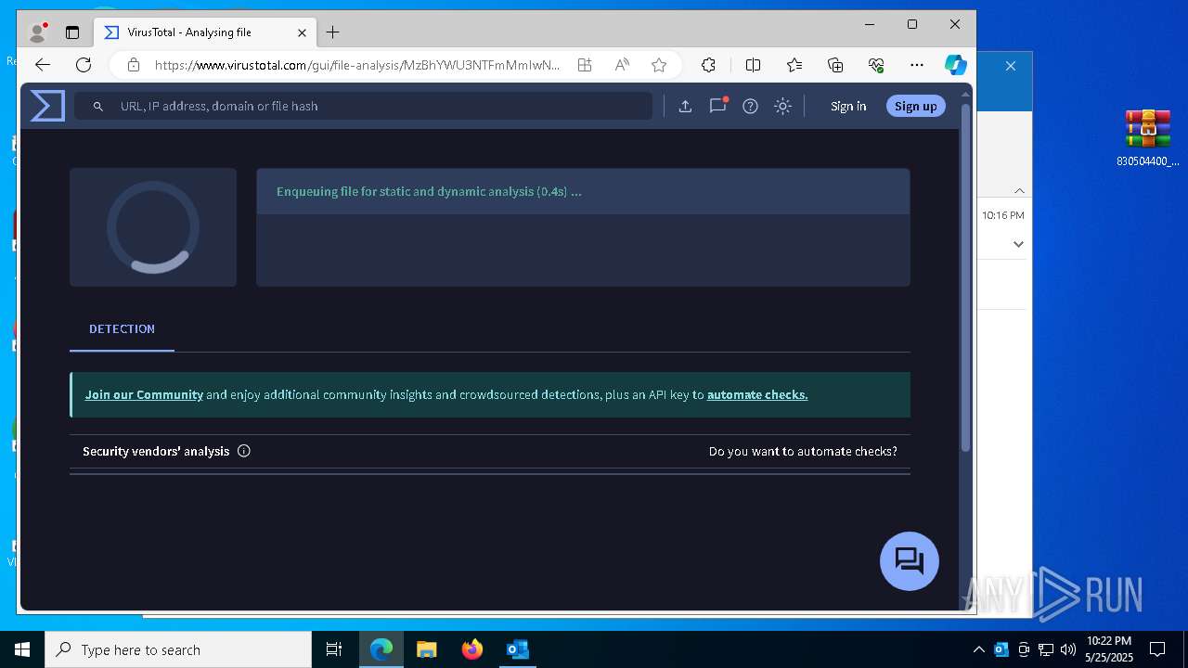
Task: Open the Edge profile icon
Action: [x=37, y=32]
